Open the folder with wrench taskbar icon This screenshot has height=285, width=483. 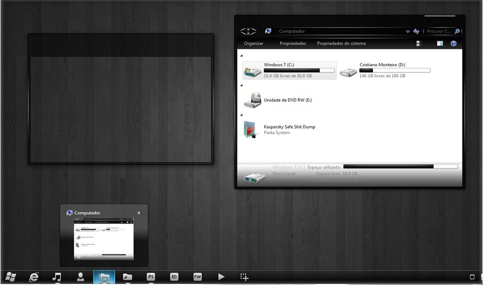click(127, 277)
